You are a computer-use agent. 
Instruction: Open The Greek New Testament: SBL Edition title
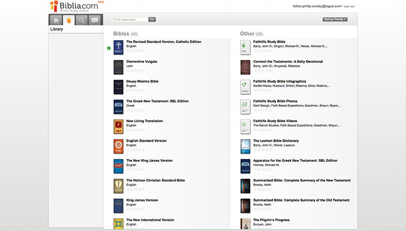(158, 101)
